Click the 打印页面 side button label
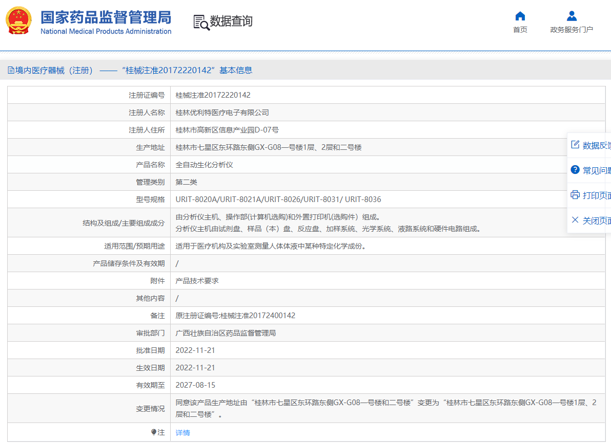The height and width of the screenshot is (445, 611). pos(596,195)
